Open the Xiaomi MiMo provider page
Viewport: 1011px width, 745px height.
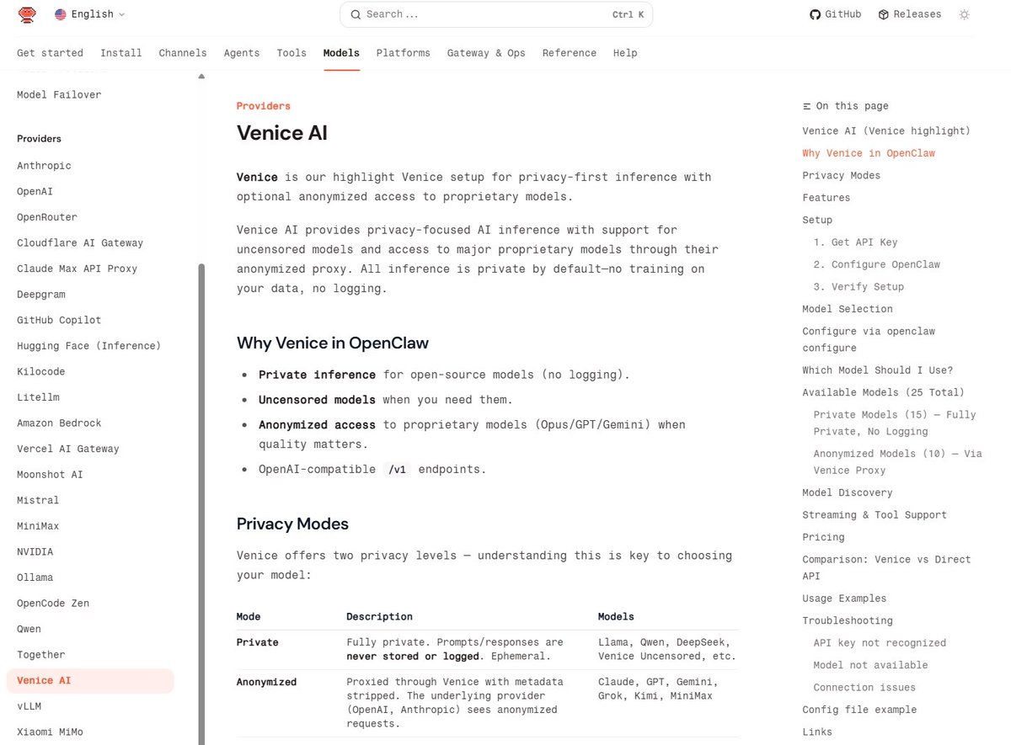(x=50, y=732)
